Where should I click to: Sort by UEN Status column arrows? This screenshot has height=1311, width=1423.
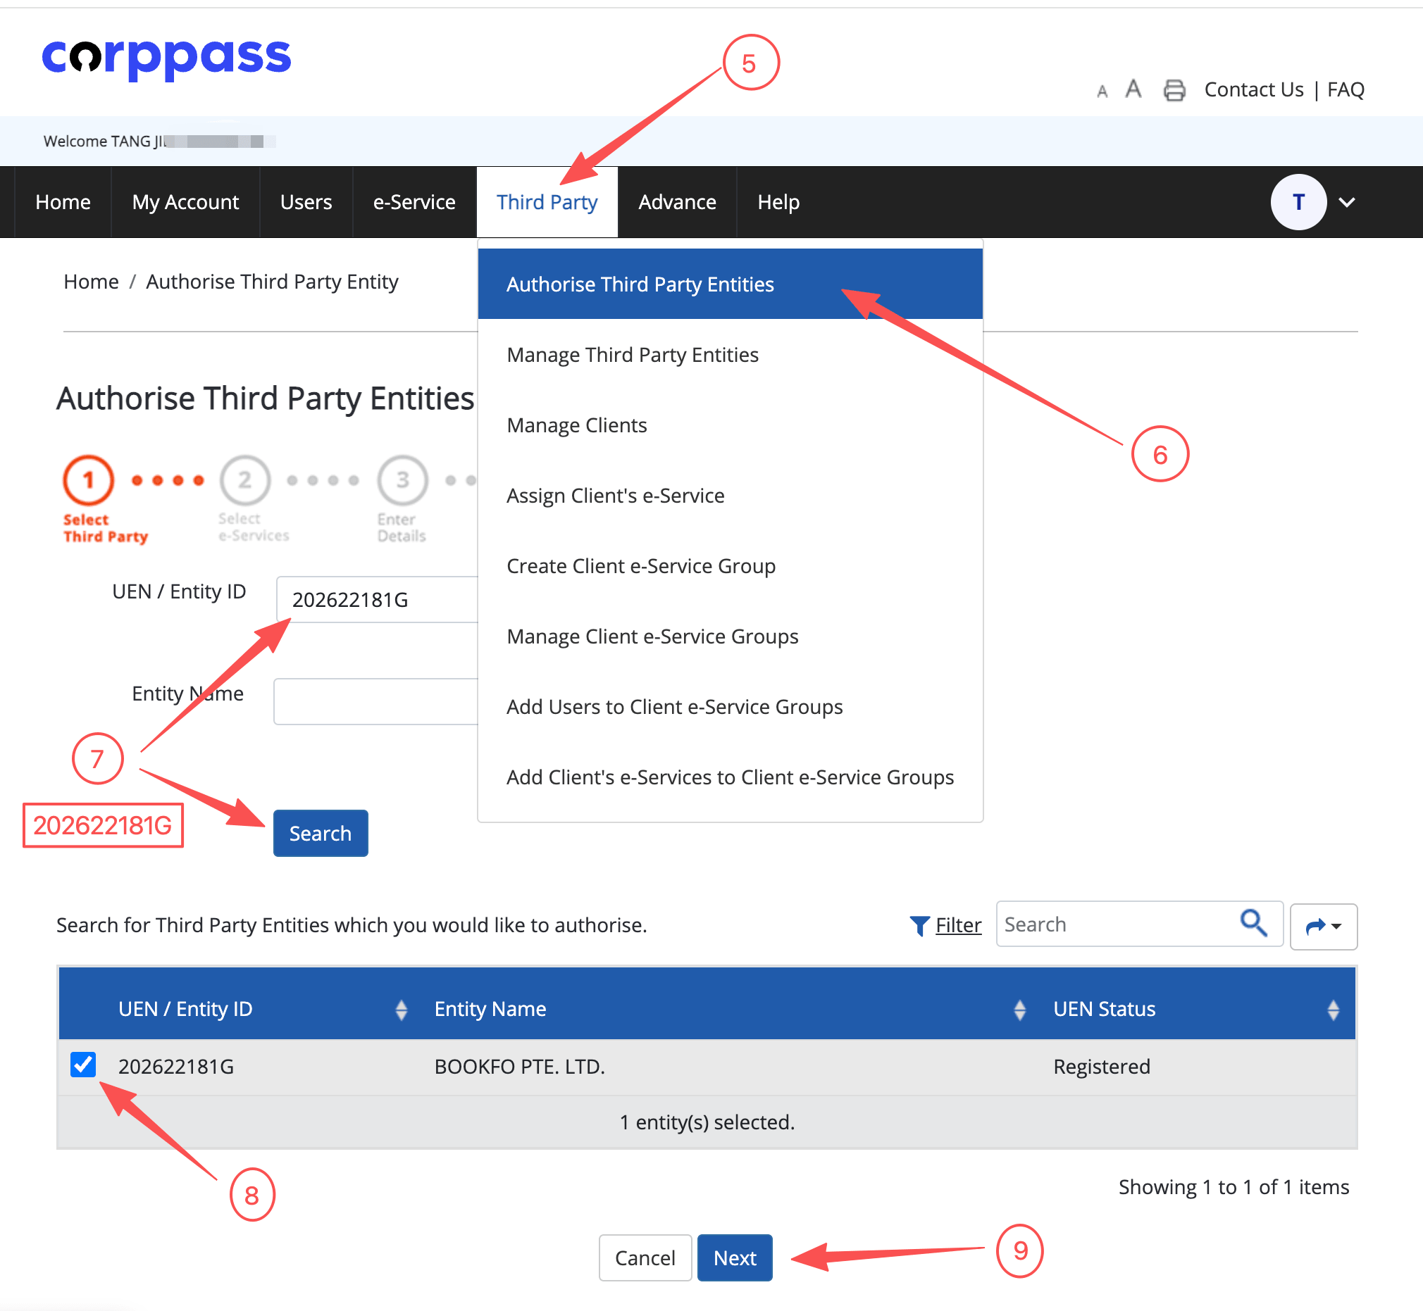coord(1333,1010)
